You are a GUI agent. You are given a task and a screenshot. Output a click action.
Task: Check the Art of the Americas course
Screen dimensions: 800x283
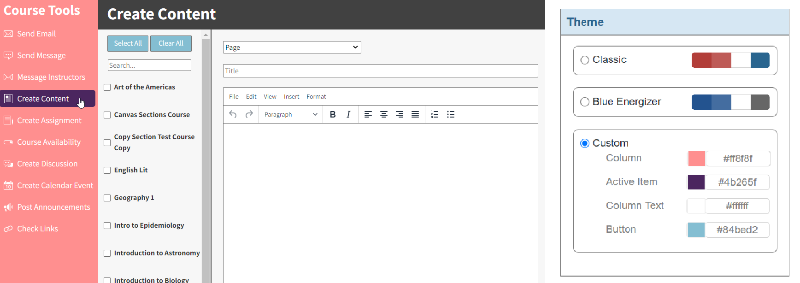pyautogui.click(x=107, y=88)
